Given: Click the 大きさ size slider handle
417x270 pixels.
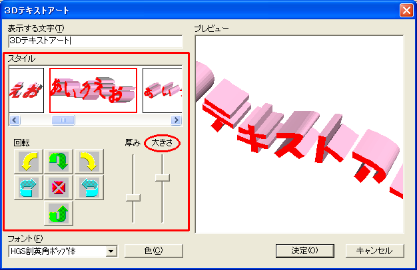Looking at the screenshot, I should coord(163,178).
